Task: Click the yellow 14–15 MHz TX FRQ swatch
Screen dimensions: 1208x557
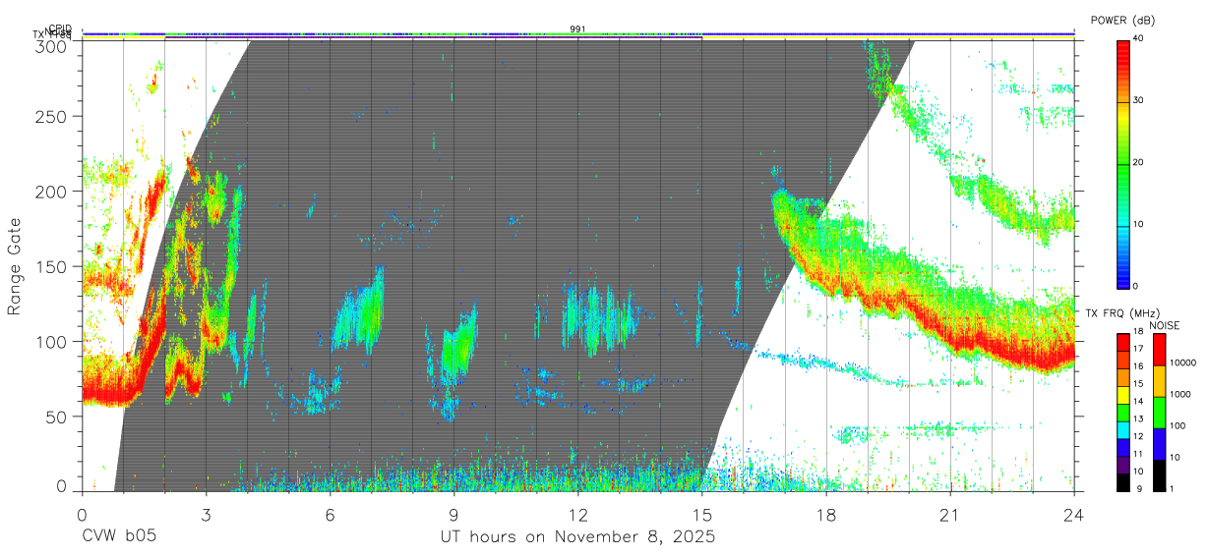Action: [1123, 394]
